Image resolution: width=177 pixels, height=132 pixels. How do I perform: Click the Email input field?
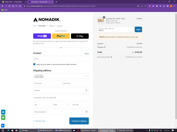coord(61,59)
